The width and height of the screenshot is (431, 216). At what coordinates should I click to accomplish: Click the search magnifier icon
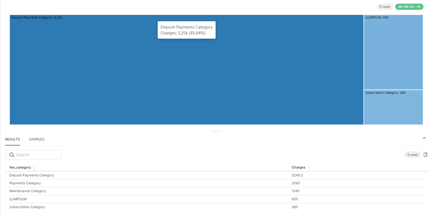(12, 154)
